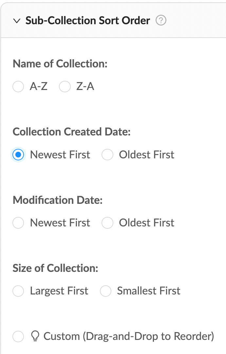The image size is (226, 354).
Task: Click the Sub-Collection Sort Order header title
Action: point(87,21)
